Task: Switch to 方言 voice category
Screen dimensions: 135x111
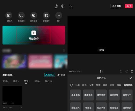Action: pos(112,85)
